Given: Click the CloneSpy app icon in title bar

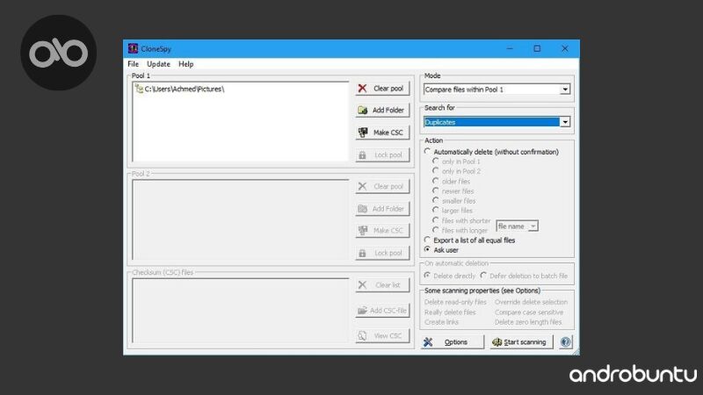Looking at the screenshot, I should pos(133,48).
